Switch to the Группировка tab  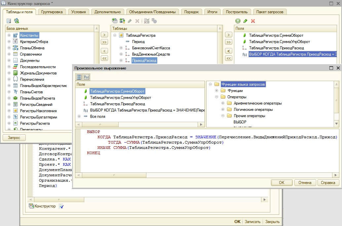52,12
